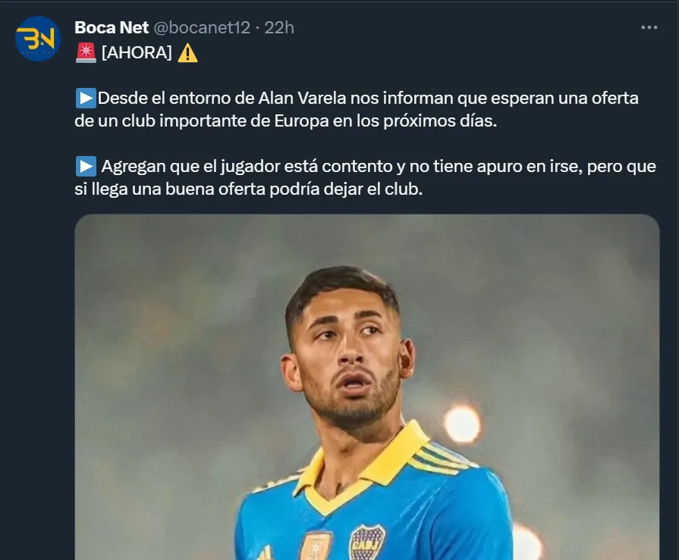Select the paragraph starting with Agregan
The height and width of the screenshot is (560, 679).
(x=366, y=178)
